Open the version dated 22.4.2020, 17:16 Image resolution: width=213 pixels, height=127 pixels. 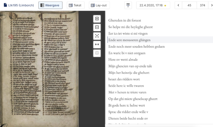[153, 5]
